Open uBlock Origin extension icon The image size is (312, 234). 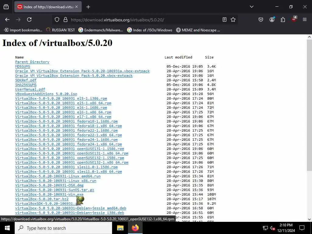pyautogui.click(x=294, y=19)
